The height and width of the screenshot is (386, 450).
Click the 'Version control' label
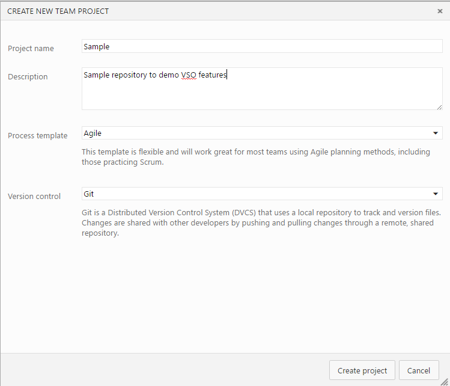tap(34, 197)
